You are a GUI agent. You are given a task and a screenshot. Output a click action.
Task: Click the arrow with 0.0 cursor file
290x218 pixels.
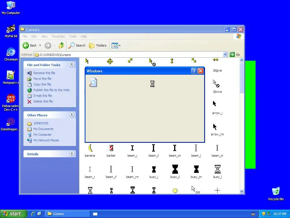[x=196, y=190]
